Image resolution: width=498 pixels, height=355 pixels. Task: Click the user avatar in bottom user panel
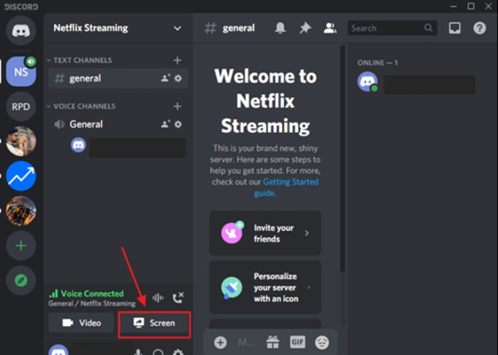(58, 351)
